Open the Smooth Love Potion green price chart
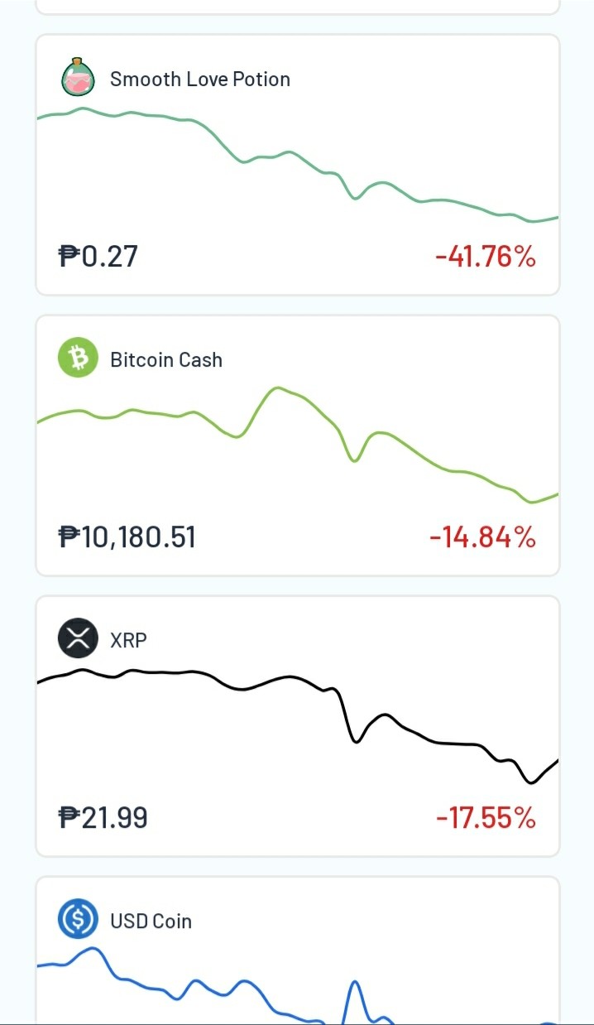The width and height of the screenshot is (594, 1025). point(298,165)
